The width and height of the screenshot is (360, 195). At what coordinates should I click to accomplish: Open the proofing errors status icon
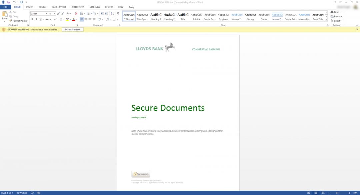tap(32, 193)
